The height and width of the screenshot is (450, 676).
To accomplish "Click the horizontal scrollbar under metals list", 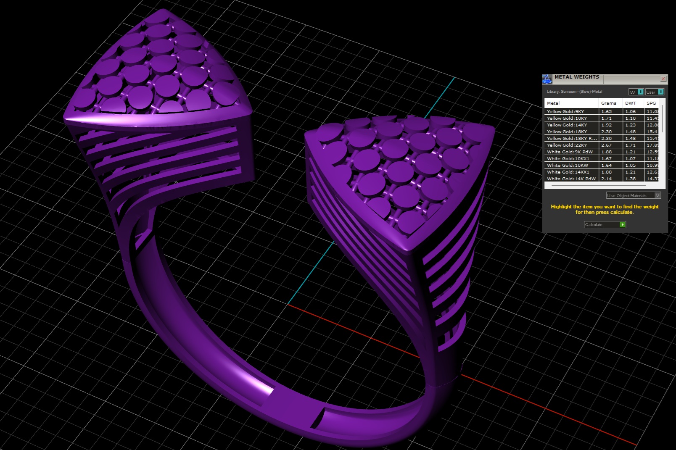I will (597, 185).
